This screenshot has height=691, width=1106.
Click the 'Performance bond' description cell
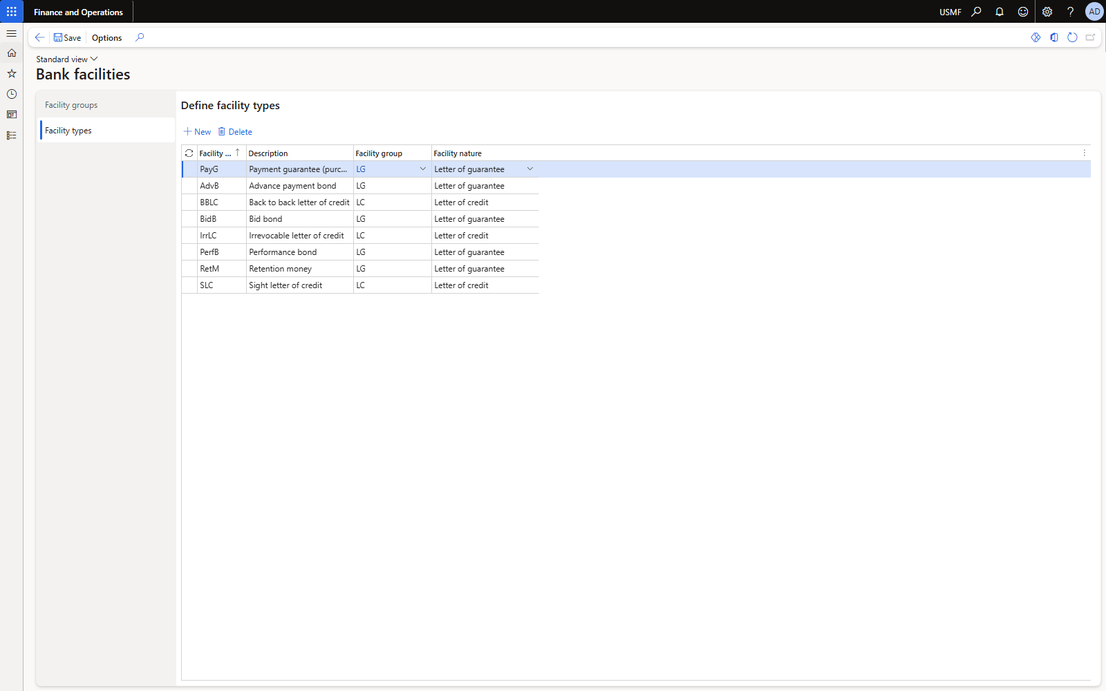point(299,252)
